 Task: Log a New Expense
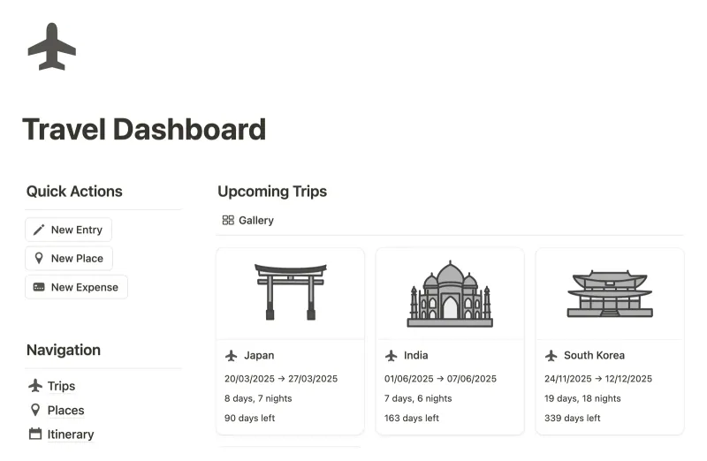(x=76, y=287)
